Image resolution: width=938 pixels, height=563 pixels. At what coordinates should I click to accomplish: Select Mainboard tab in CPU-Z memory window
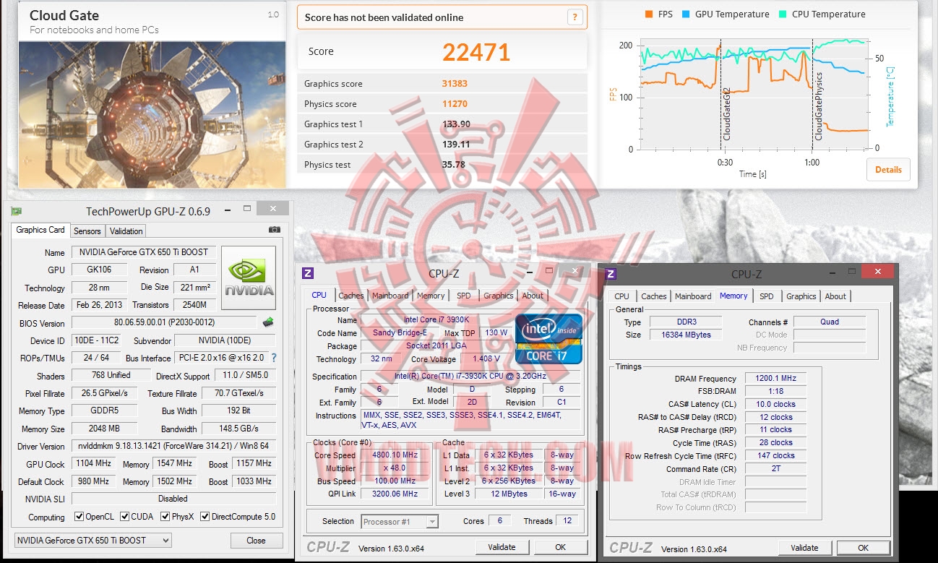tap(693, 296)
